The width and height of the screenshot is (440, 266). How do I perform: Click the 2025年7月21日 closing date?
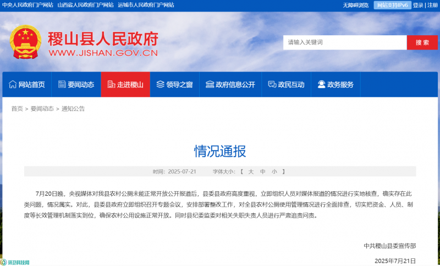click(395, 261)
